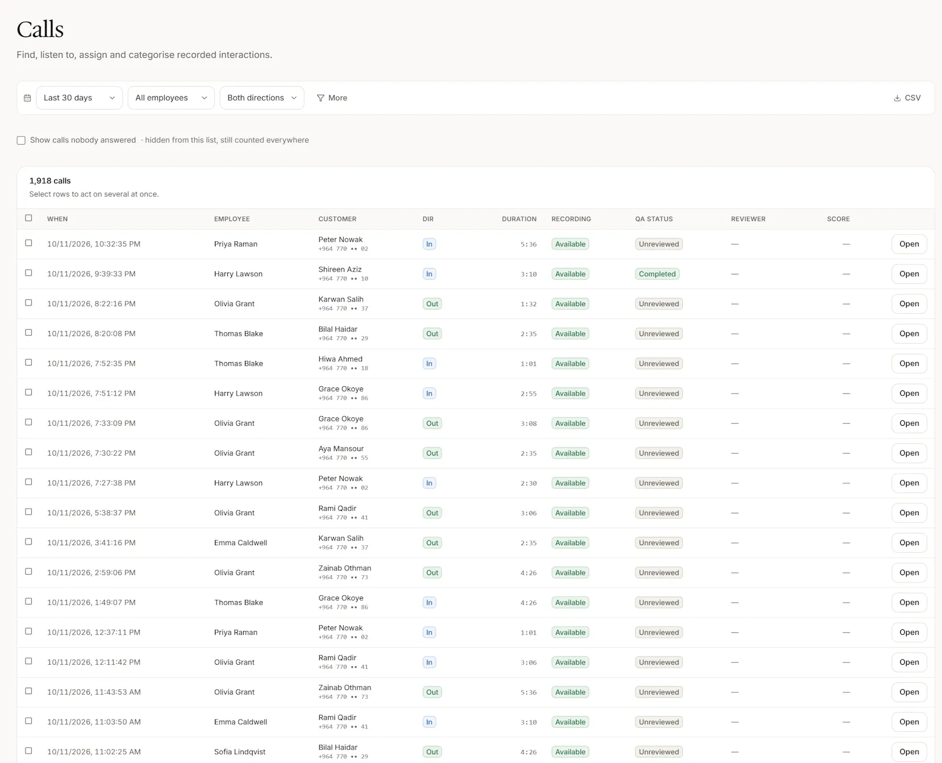Open the 1:49:07 PM Thomas Blake call

909,602
